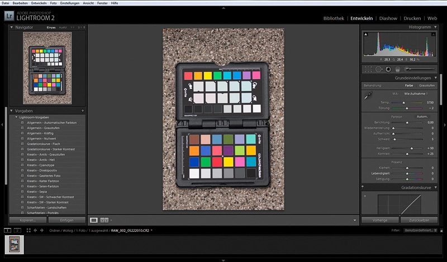Select the Adjustment Brush tool
The width and height of the screenshot is (447, 262).
tap(420, 69)
